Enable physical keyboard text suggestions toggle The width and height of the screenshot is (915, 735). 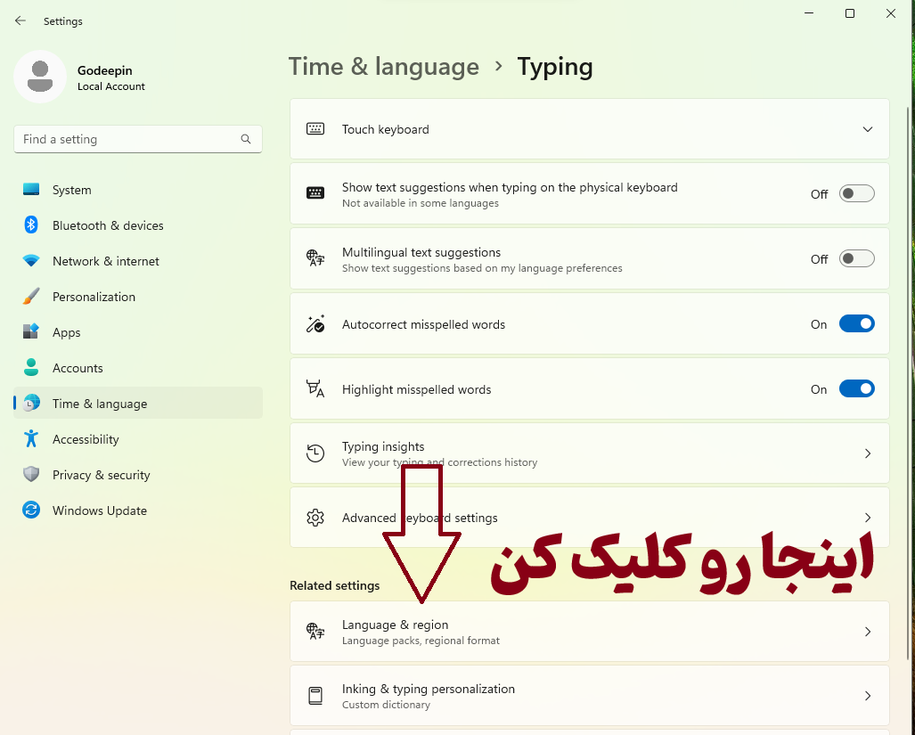point(857,193)
